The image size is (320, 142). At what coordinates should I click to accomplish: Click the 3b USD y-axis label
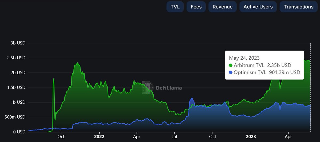tap(17, 43)
